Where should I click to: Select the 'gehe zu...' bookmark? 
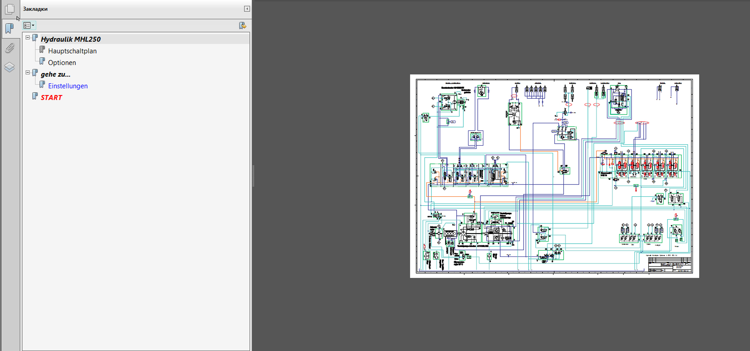(x=55, y=74)
